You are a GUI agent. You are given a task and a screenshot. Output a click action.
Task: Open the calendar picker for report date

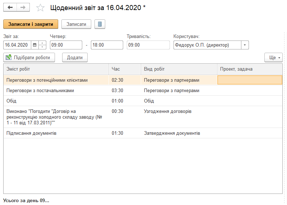pos(35,45)
